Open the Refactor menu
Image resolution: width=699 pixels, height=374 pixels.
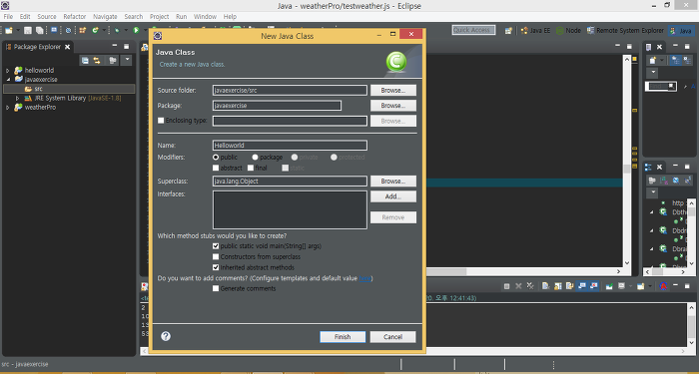tap(75, 17)
